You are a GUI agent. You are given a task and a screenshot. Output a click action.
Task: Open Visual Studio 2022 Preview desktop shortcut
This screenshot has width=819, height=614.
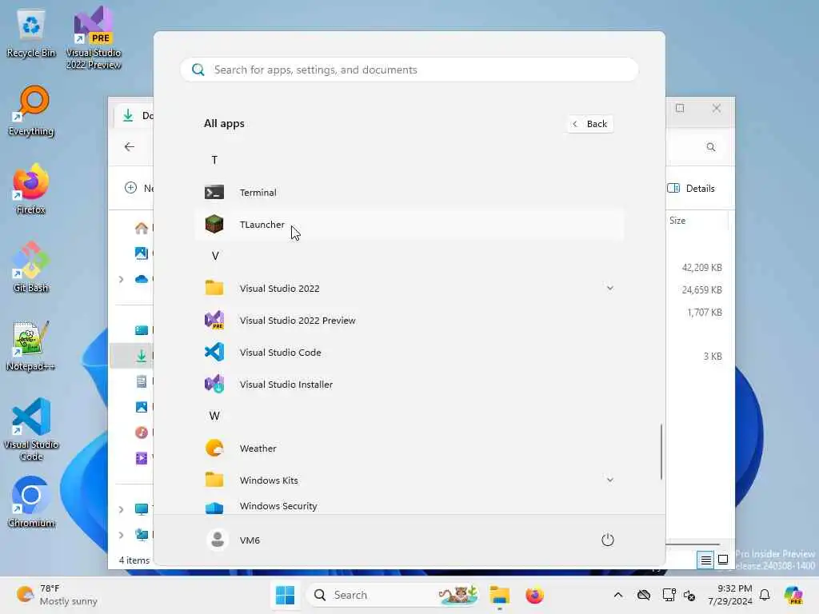click(94, 38)
